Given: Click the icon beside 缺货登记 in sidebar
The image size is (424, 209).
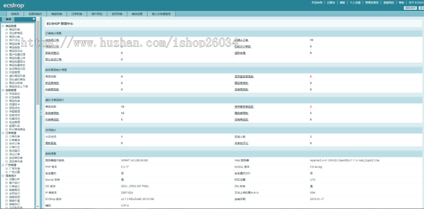Looking at the screenshot, I should (x=7, y=151).
